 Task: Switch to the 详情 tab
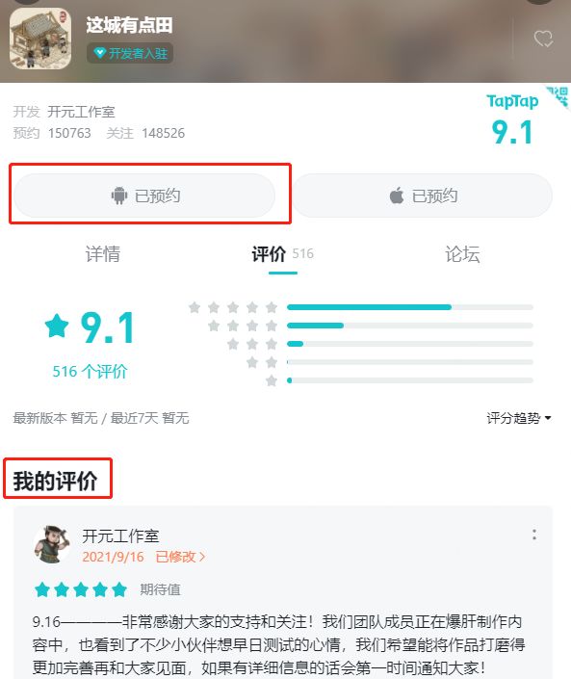pyautogui.click(x=103, y=253)
